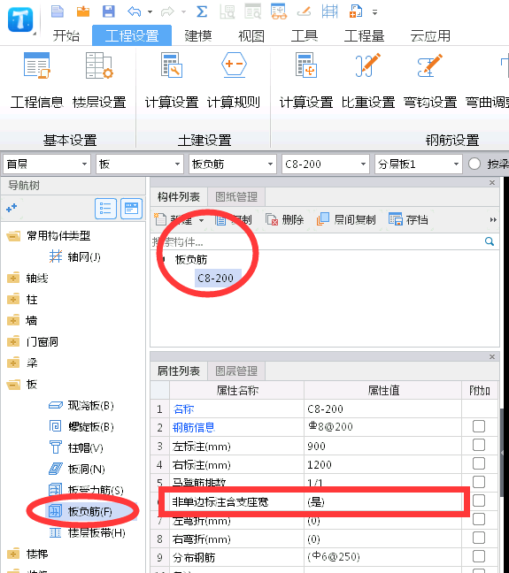This screenshot has width=509, height=573.
Task: Click the 存档 button
Action: click(408, 219)
